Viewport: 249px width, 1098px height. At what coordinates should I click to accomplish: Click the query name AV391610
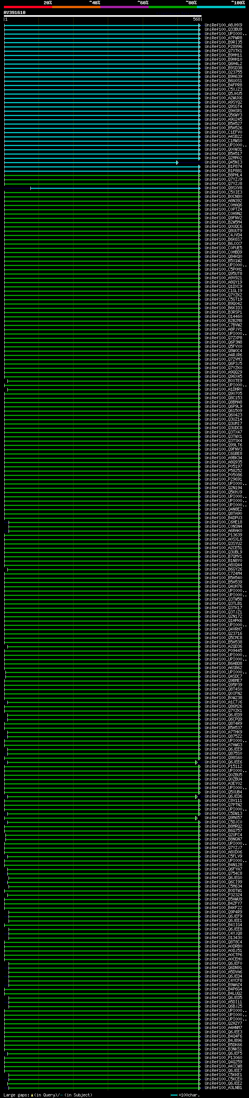click(x=14, y=13)
